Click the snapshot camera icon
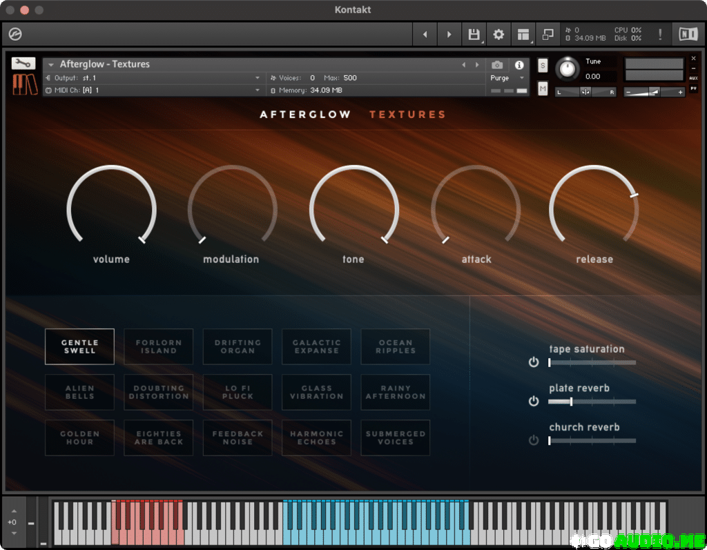The image size is (707, 550). [x=497, y=65]
